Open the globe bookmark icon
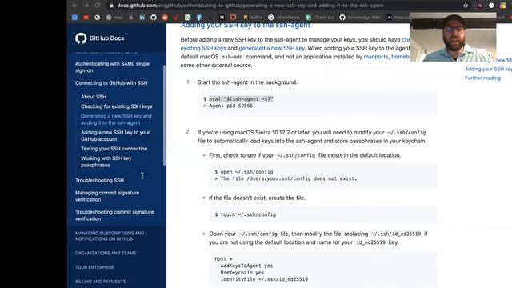Viewport: 512px width, 288px height. pos(98,18)
